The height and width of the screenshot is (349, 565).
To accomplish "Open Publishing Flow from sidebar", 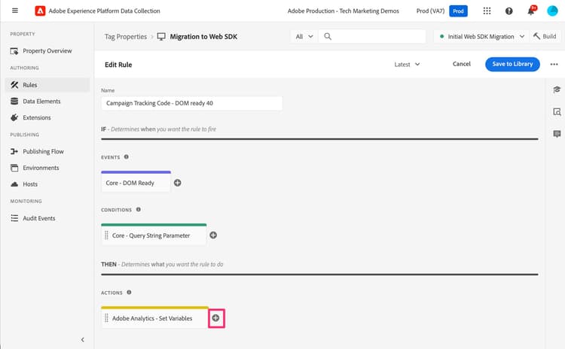I will pos(43,151).
